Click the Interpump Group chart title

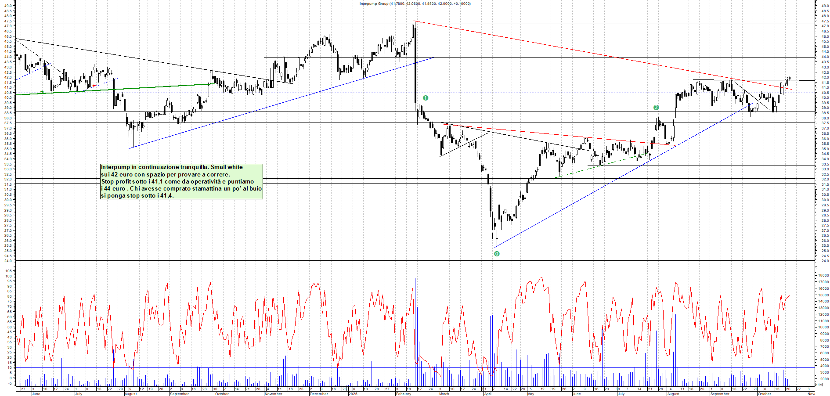pos(415,4)
